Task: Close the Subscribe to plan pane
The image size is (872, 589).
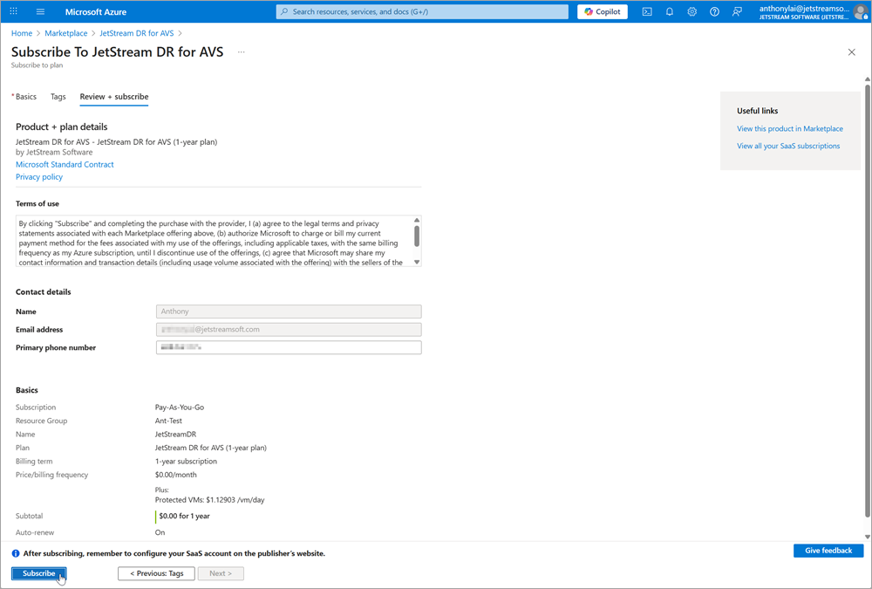Action: 852,52
